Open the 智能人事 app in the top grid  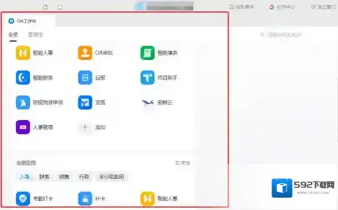coord(34,53)
